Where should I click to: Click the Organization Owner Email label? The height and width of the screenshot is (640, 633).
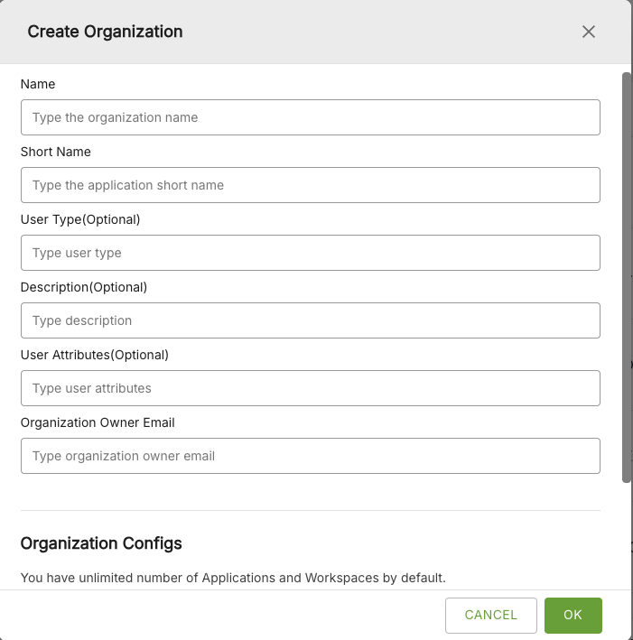click(x=98, y=422)
